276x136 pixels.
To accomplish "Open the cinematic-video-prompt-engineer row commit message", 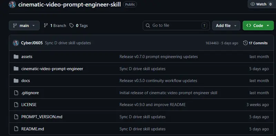I will (142, 69).
